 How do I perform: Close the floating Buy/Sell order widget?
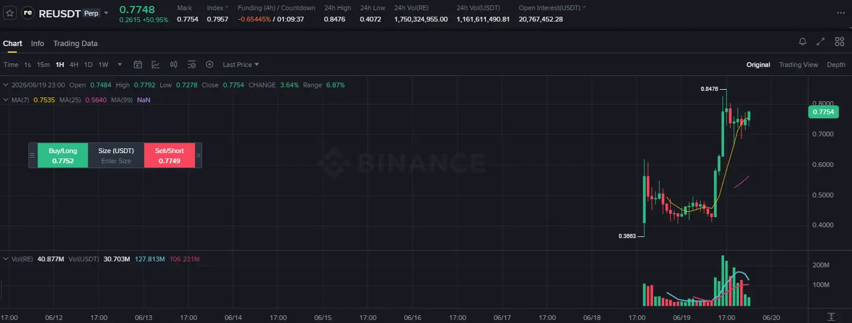[x=199, y=156]
